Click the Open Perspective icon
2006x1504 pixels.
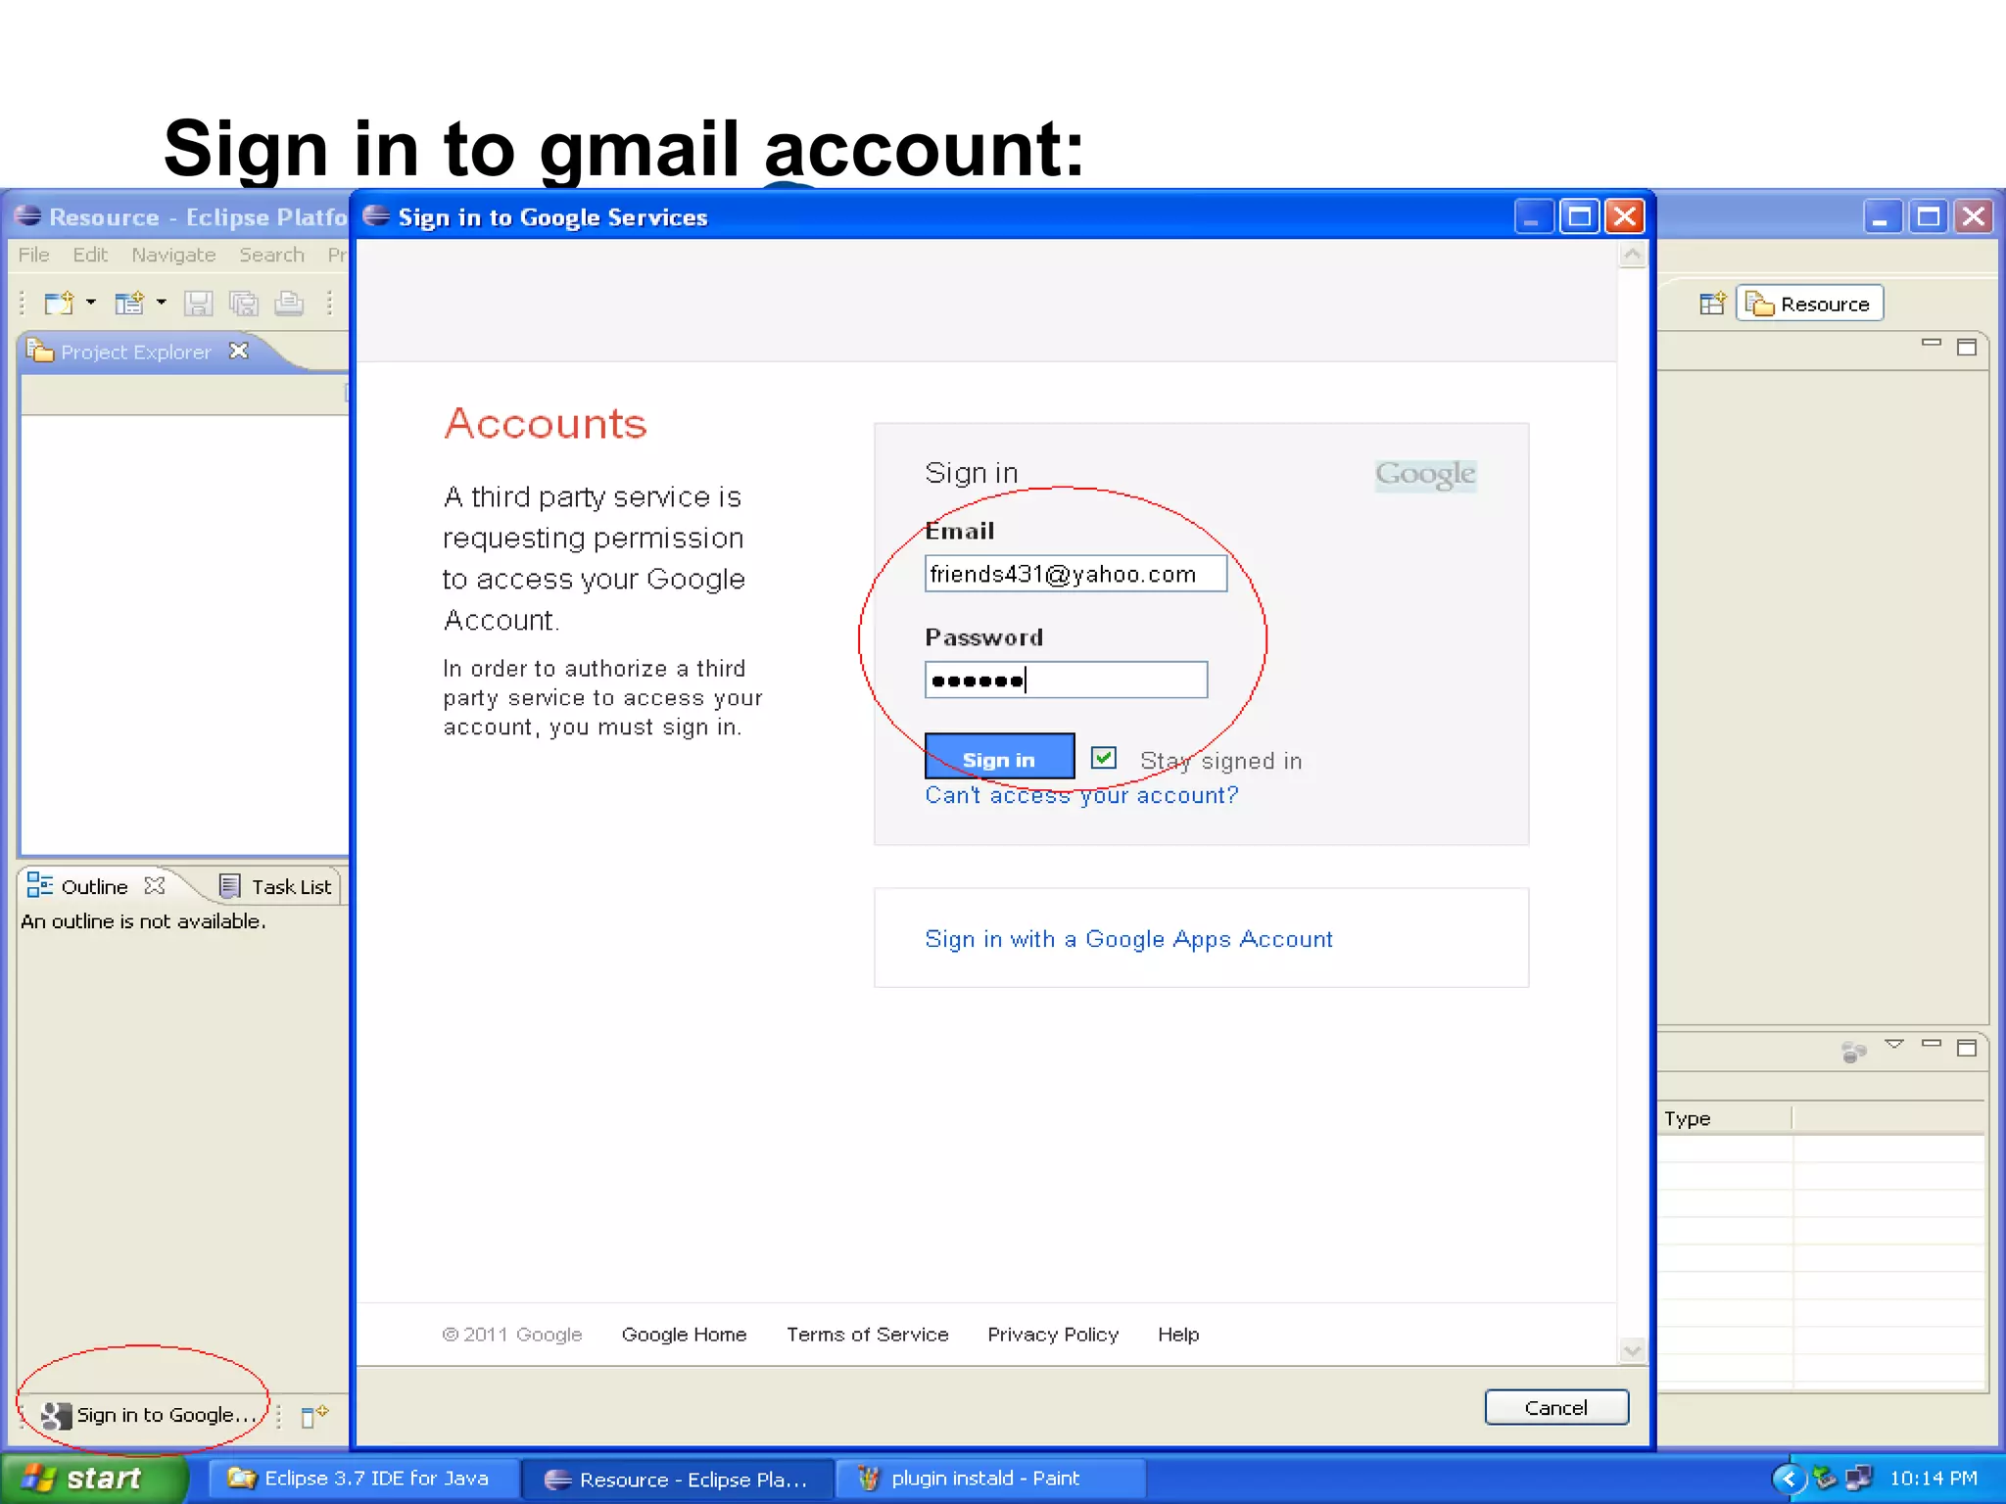tap(1712, 304)
